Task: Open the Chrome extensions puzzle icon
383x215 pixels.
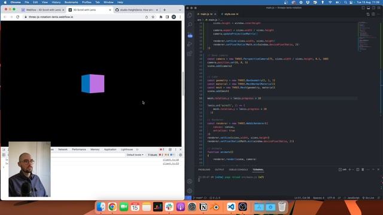Action: coord(161,17)
